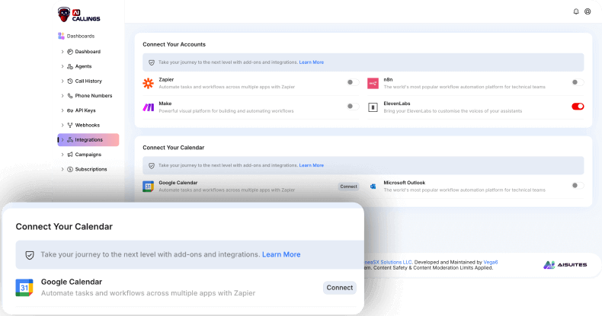Click small Connect button beside Google Calendar
The width and height of the screenshot is (602, 316).
pos(348,187)
